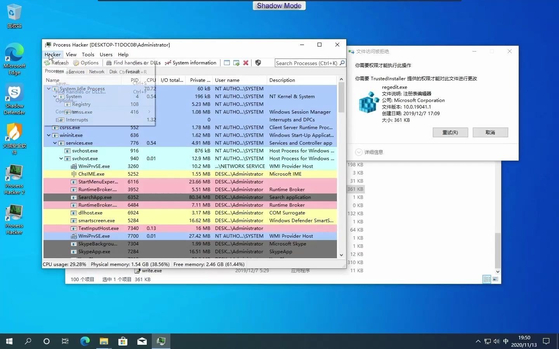Switch to the Network tab

[97, 72]
